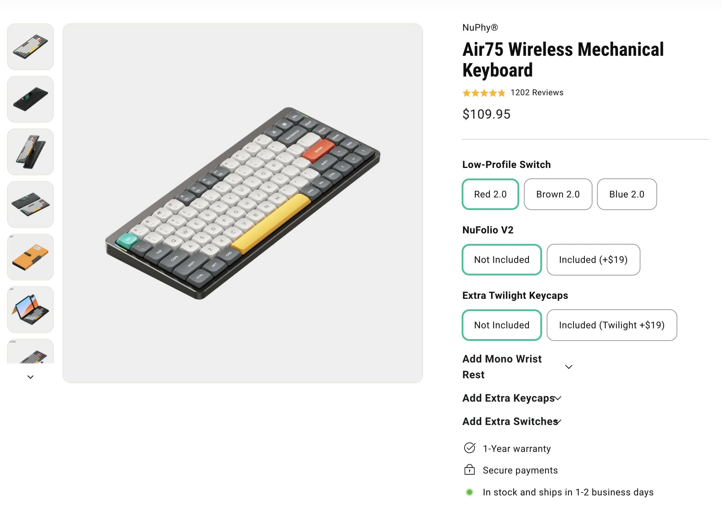
Task: Select the orange NuFolio case thumbnail
Action: tap(30, 257)
